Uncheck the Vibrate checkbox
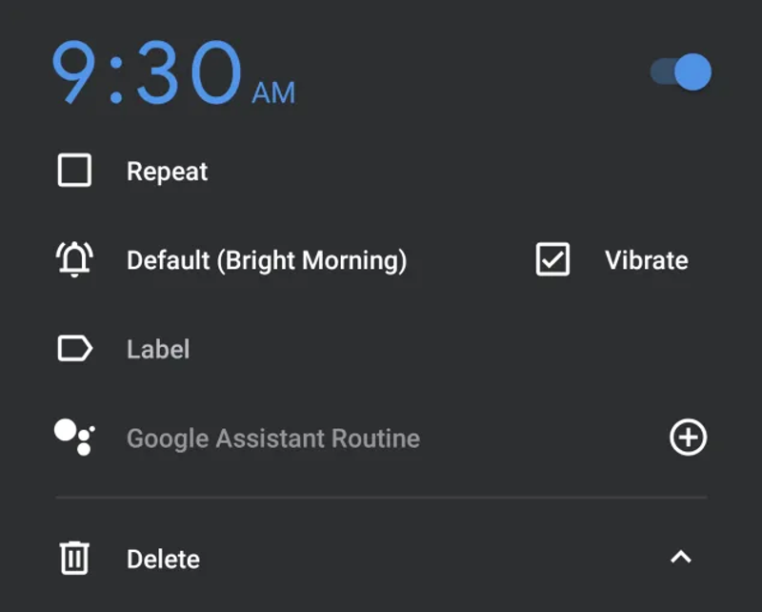 click(x=552, y=259)
